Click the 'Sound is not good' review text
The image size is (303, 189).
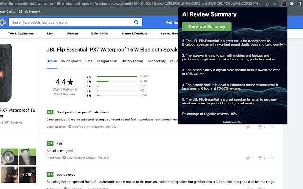(60, 151)
